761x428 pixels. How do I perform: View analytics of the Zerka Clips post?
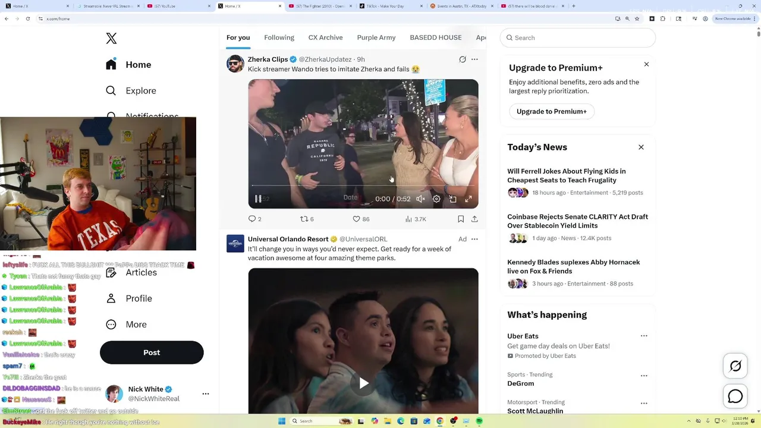(416, 219)
